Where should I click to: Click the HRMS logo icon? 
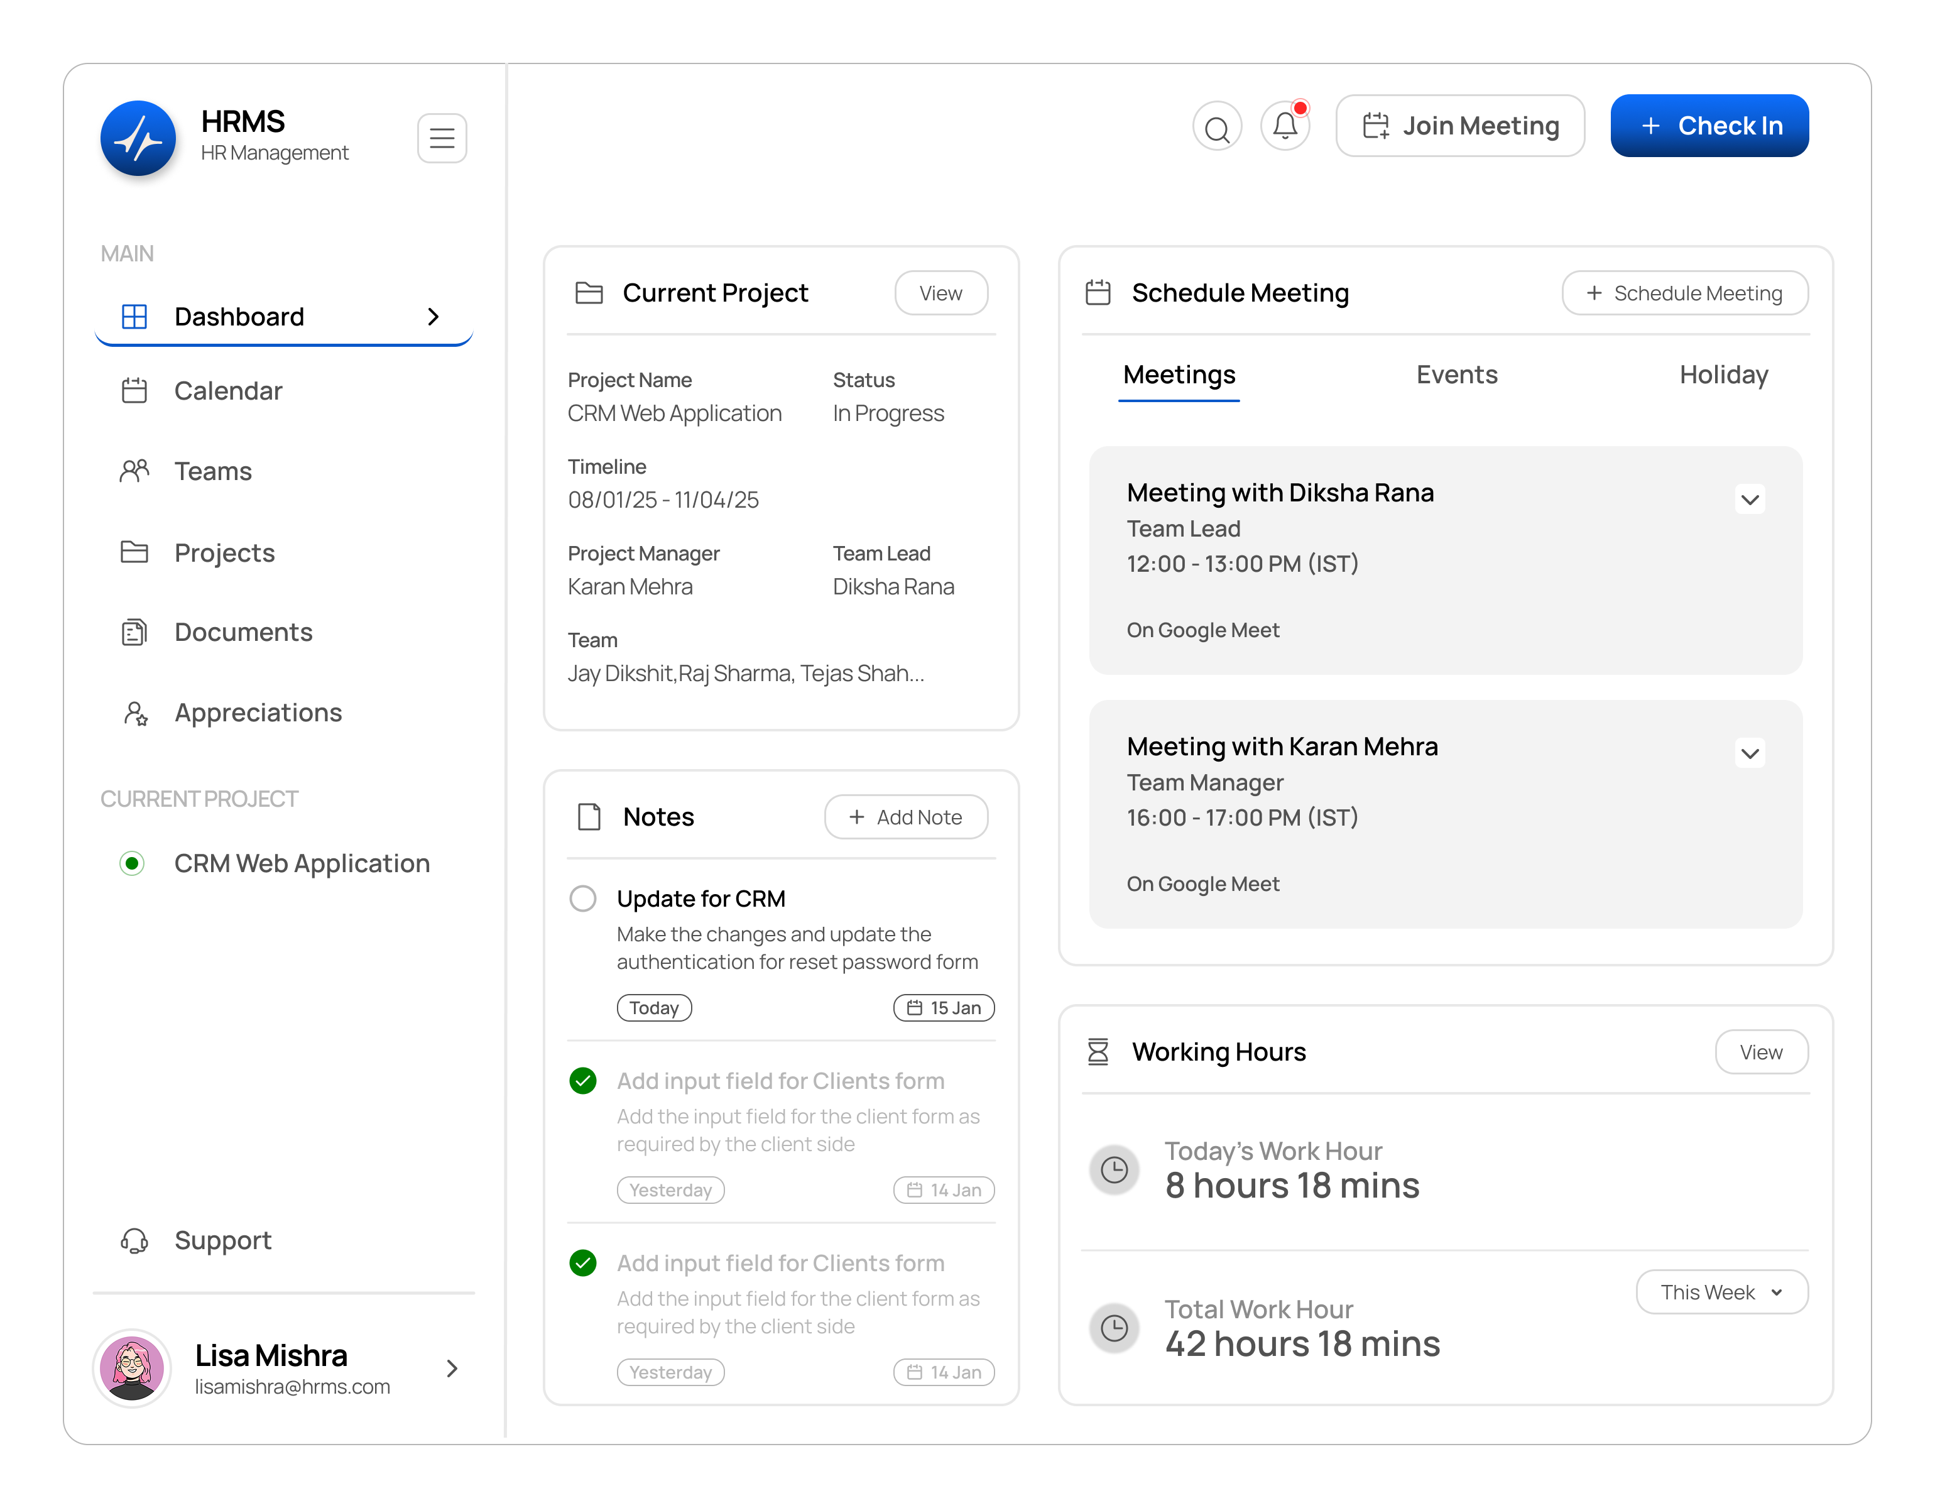point(138,138)
